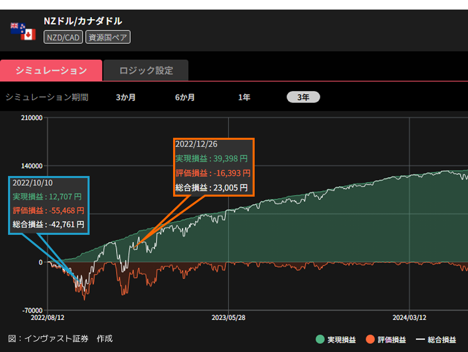Toggle the 総合損益 legend white line
This screenshot has height=352, width=468.
[x=420, y=339]
